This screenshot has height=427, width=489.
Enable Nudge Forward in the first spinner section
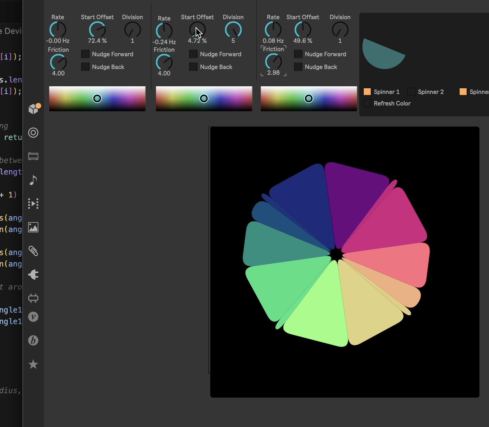click(x=85, y=54)
